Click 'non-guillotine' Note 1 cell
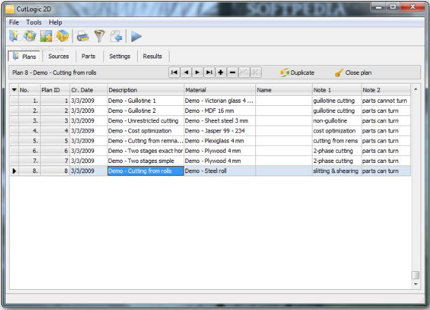 click(x=337, y=120)
